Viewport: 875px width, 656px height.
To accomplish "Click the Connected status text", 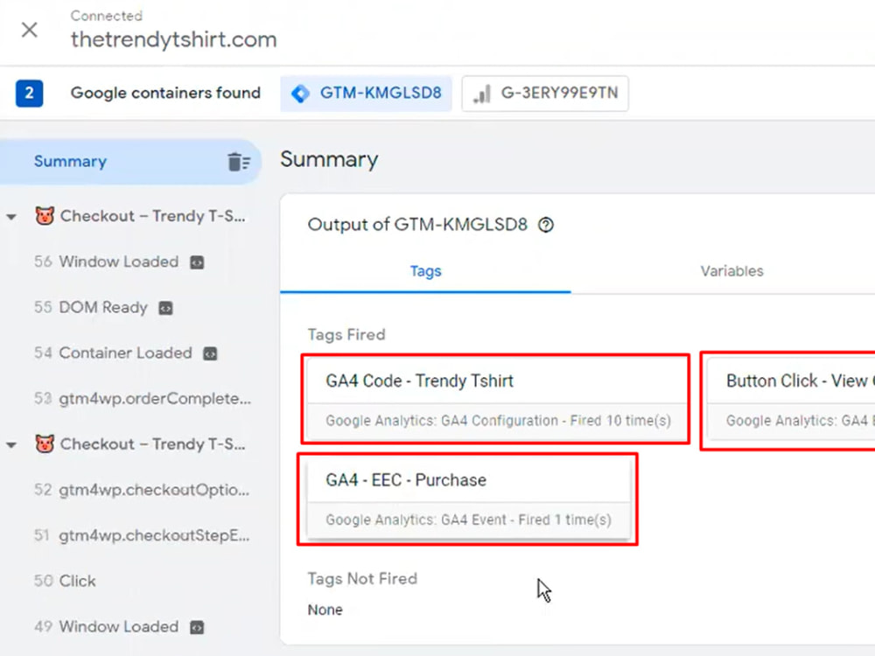I will tap(106, 16).
